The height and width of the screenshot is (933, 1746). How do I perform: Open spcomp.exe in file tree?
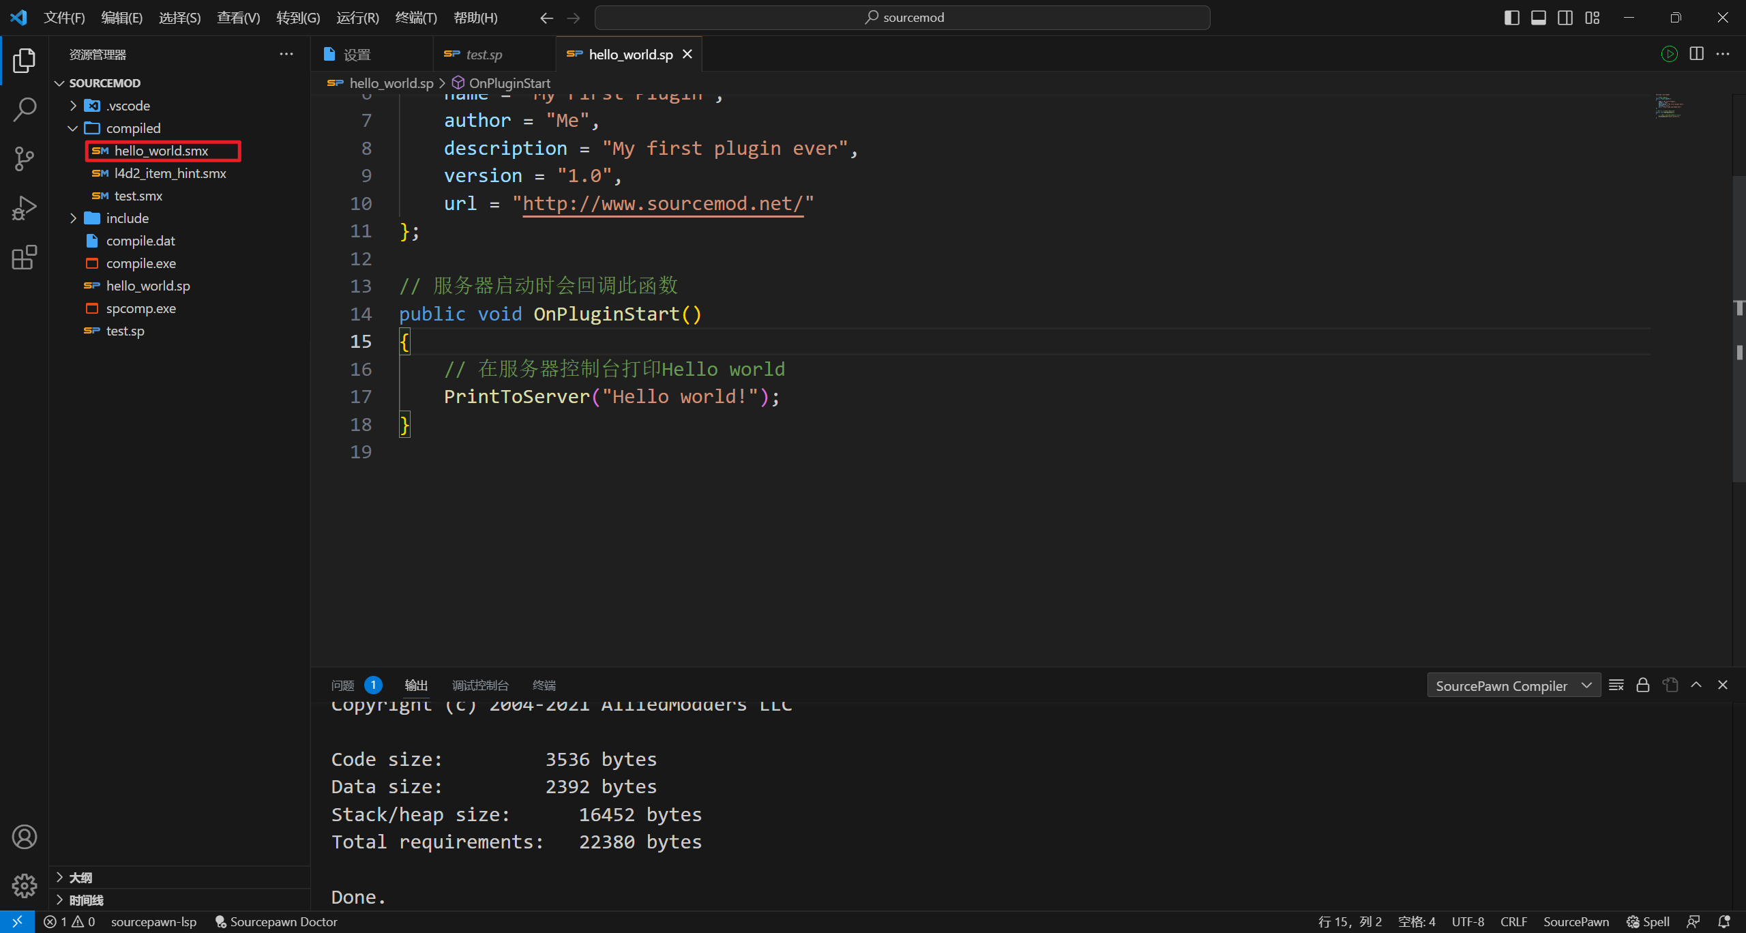pyautogui.click(x=180, y=308)
